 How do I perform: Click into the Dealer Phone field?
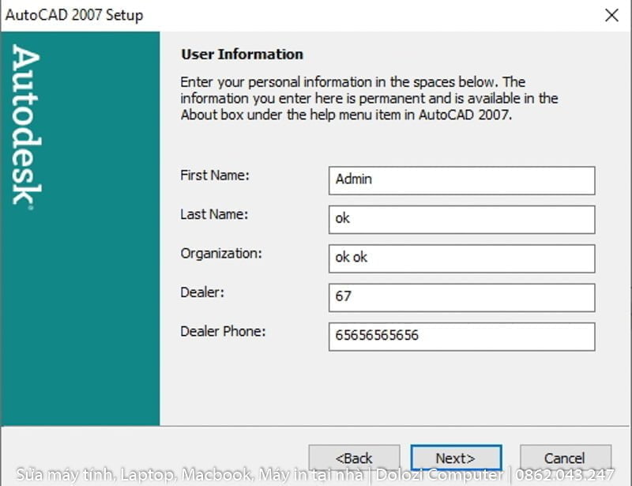pyautogui.click(x=461, y=336)
